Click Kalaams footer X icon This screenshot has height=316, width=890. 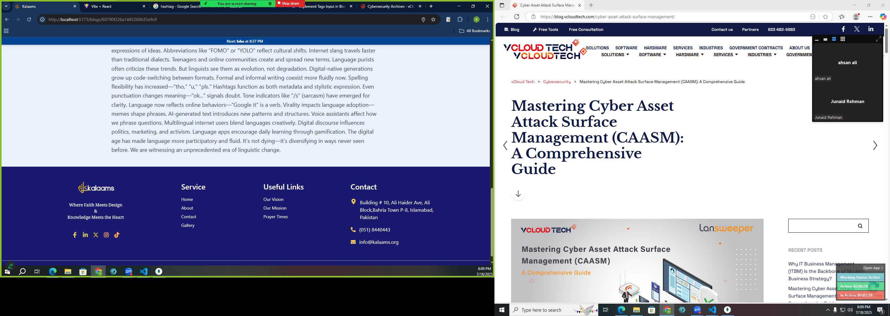click(x=96, y=235)
